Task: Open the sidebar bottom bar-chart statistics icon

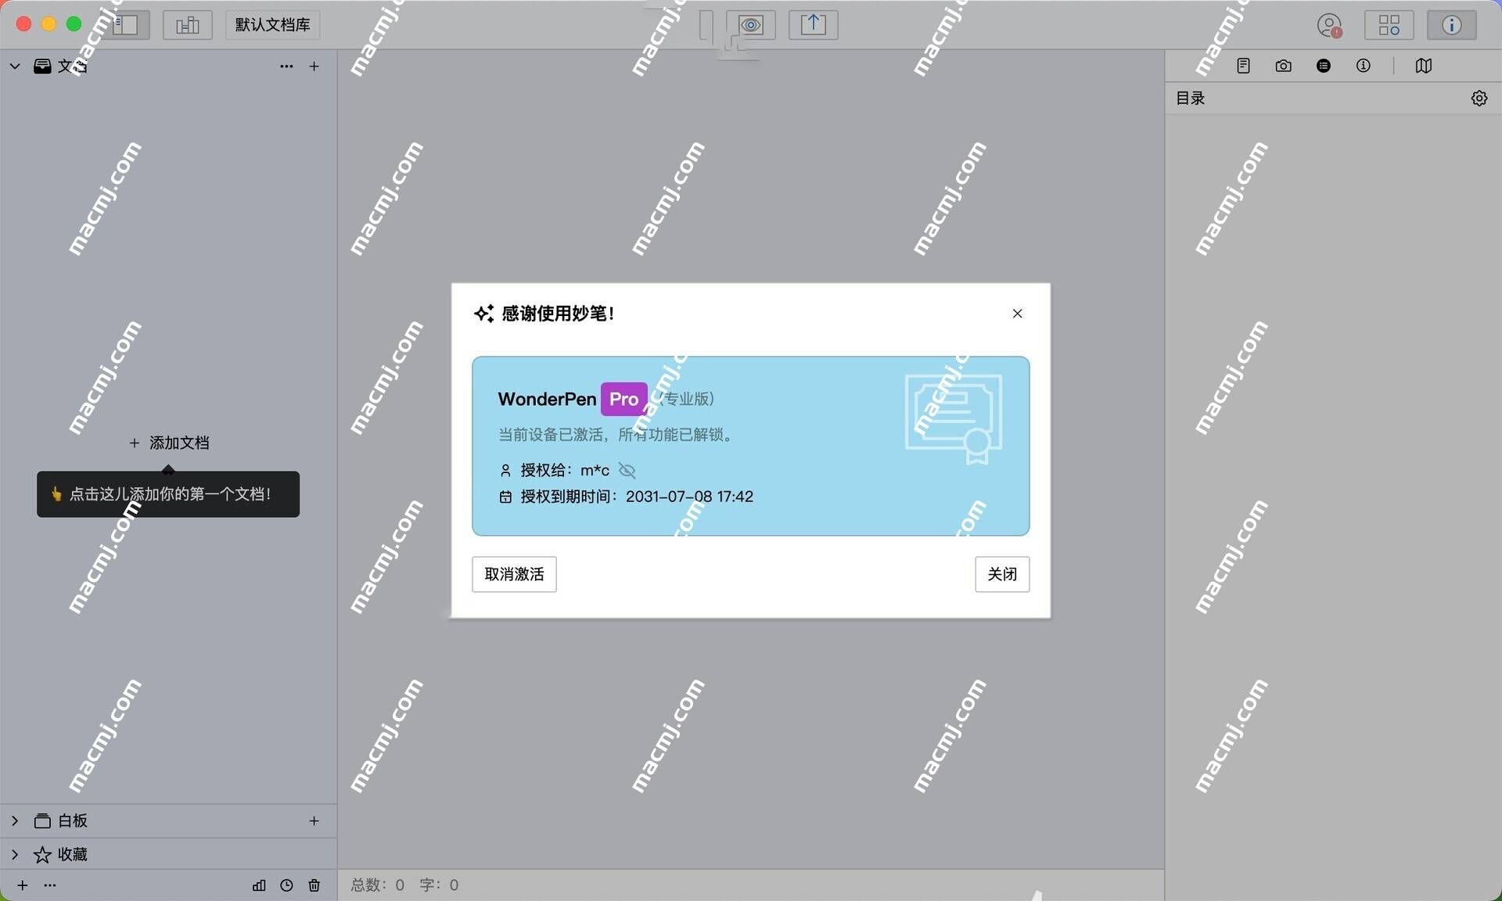Action: [259, 885]
